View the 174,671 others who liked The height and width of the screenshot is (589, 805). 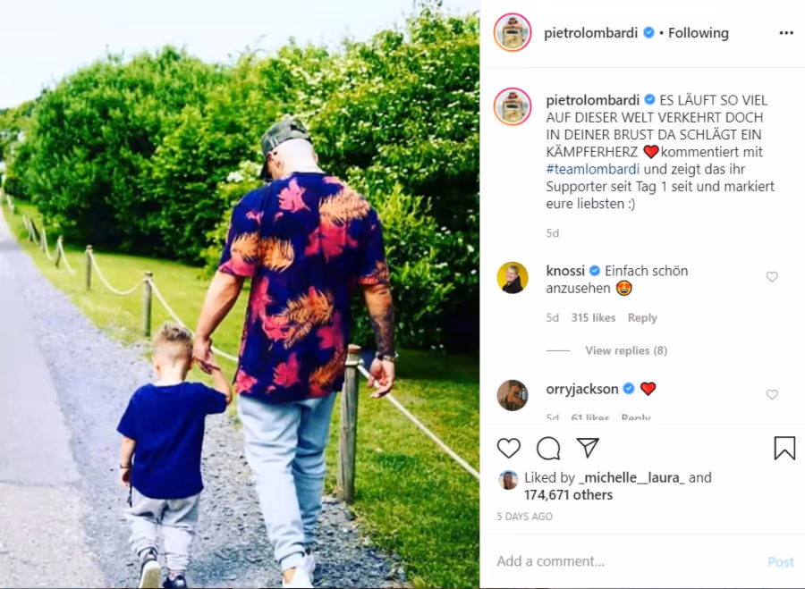pos(568,495)
